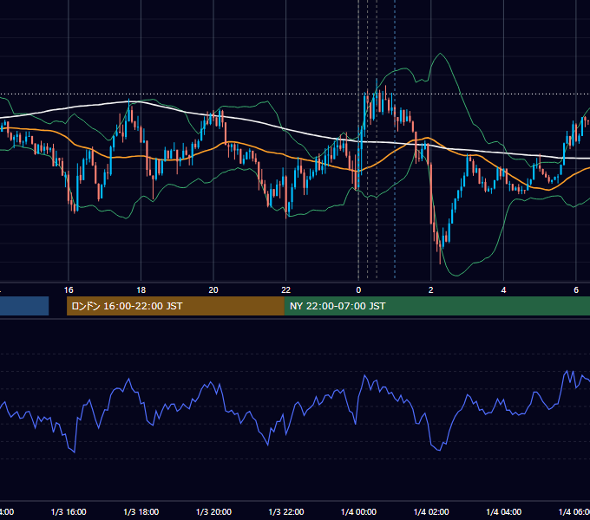Click the "0" midnight label on price chart axis
Image resolution: width=590 pixels, height=520 pixels.
pyautogui.click(x=358, y=290)
